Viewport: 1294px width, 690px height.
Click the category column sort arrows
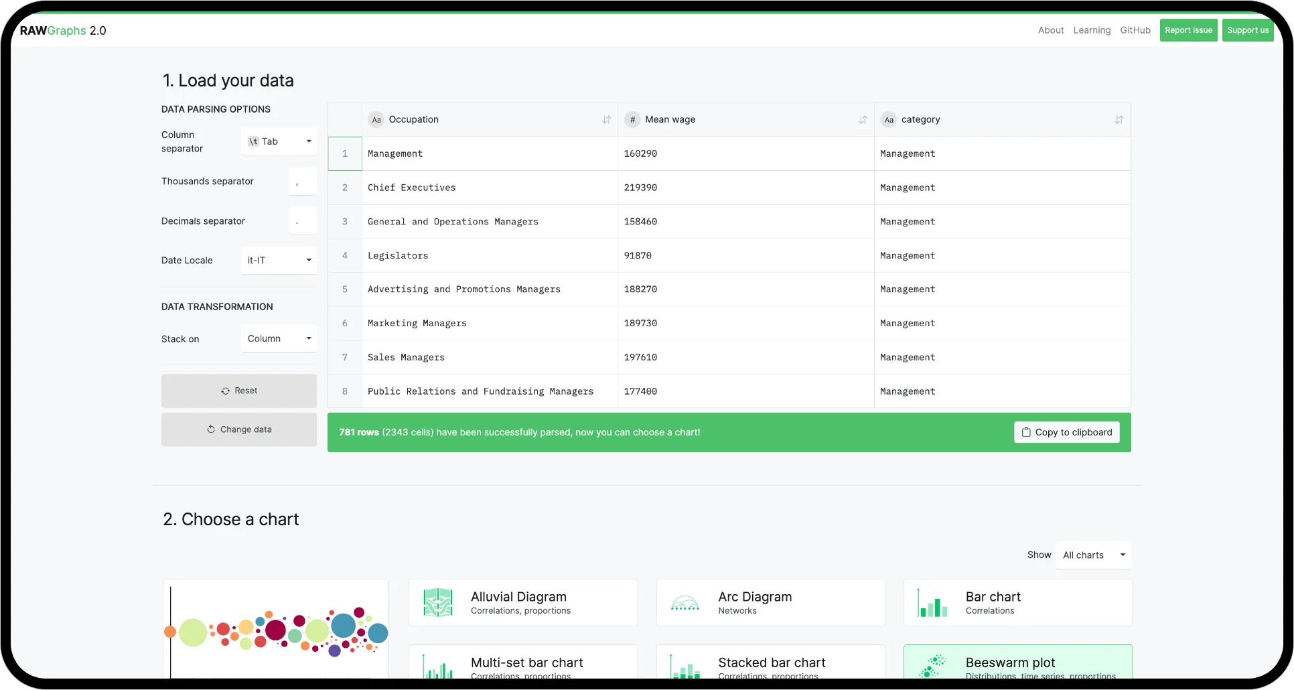pyautogui.click(x=1119, y=120)
